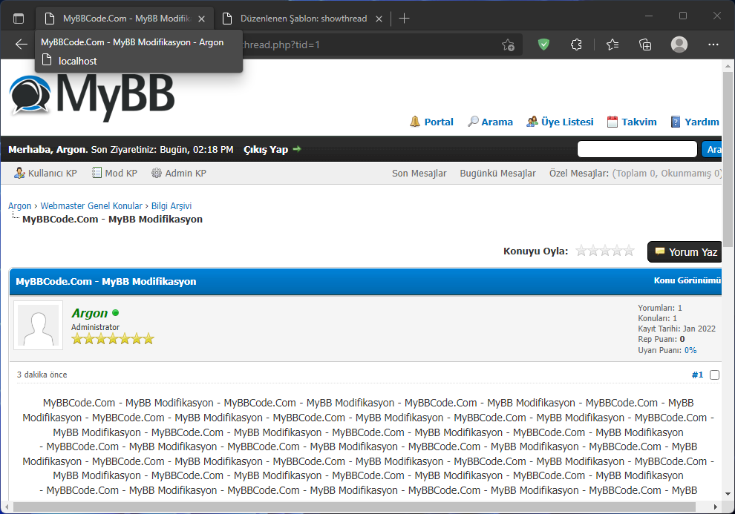Click the Uyarı Puanı 0% link
Image resolution: width=735 pixels, height=514 pixels.
690,350
